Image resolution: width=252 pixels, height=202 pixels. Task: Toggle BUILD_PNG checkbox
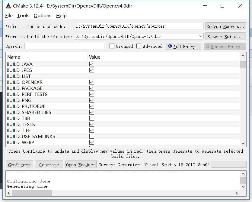coord(92,100)
